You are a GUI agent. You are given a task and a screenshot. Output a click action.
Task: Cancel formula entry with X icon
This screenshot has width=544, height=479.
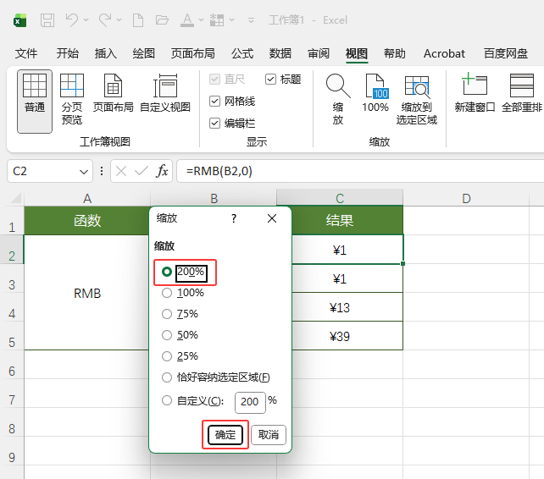coord(121,171)
